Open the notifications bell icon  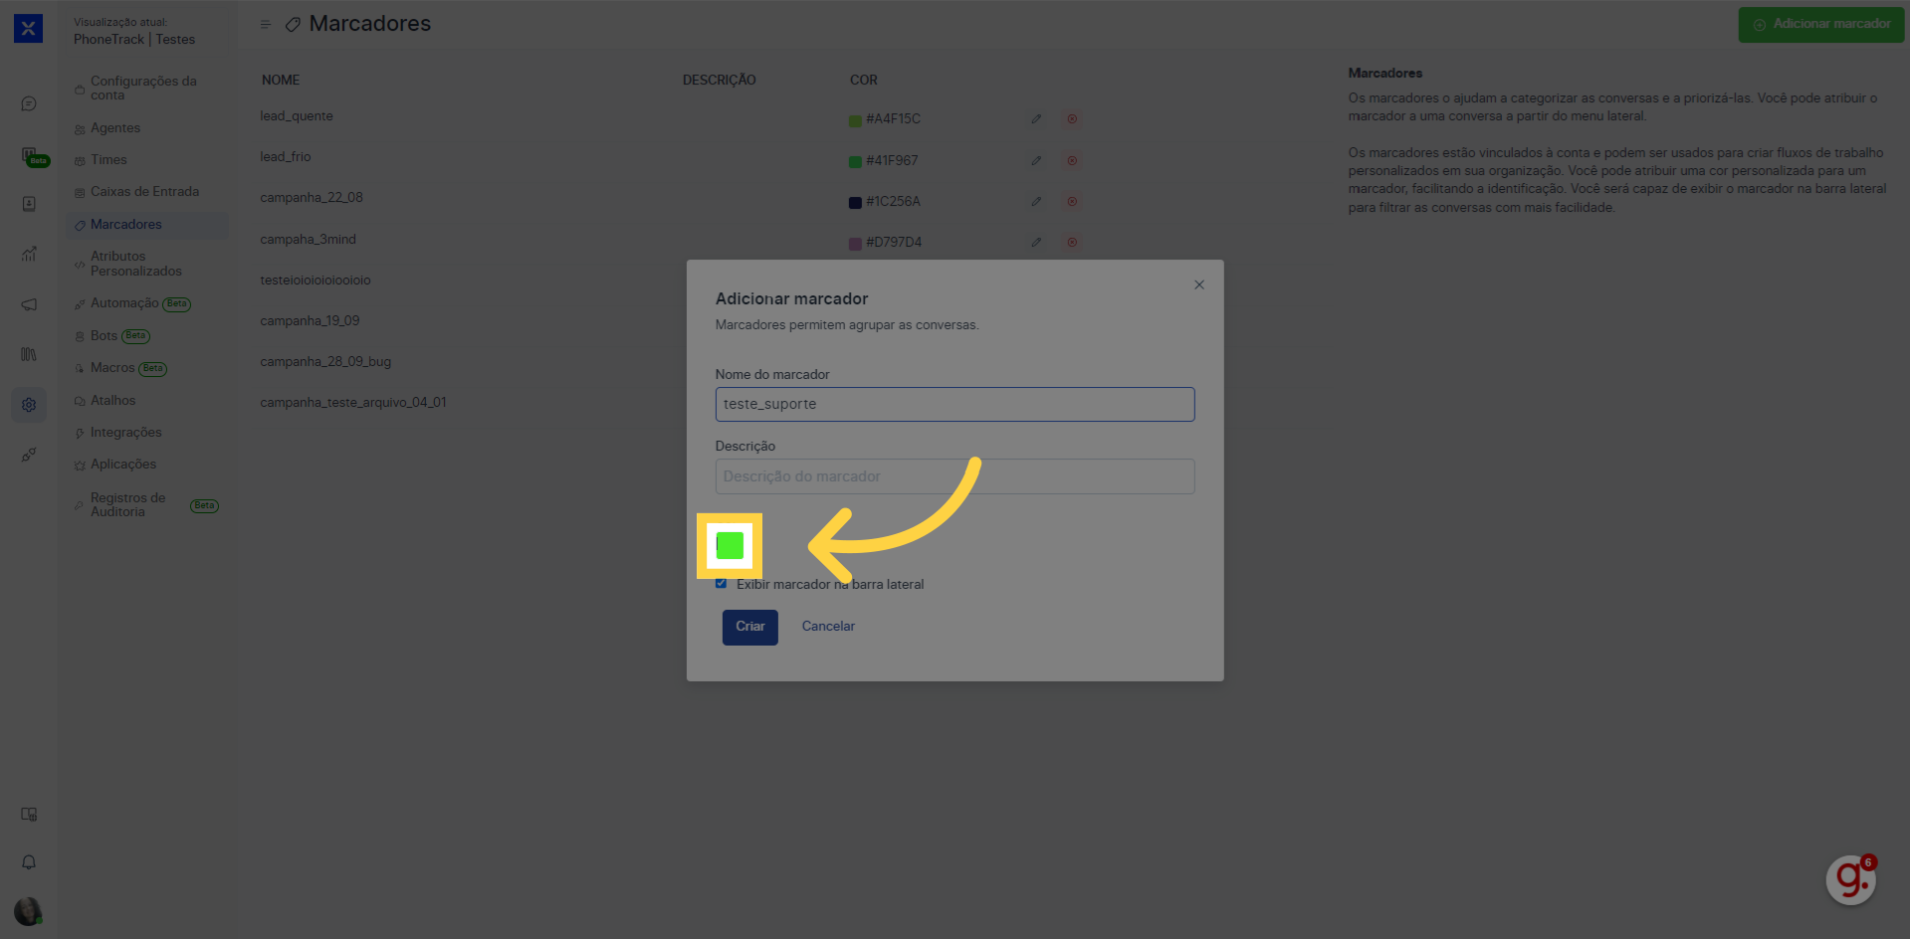[x=29, y=862]
